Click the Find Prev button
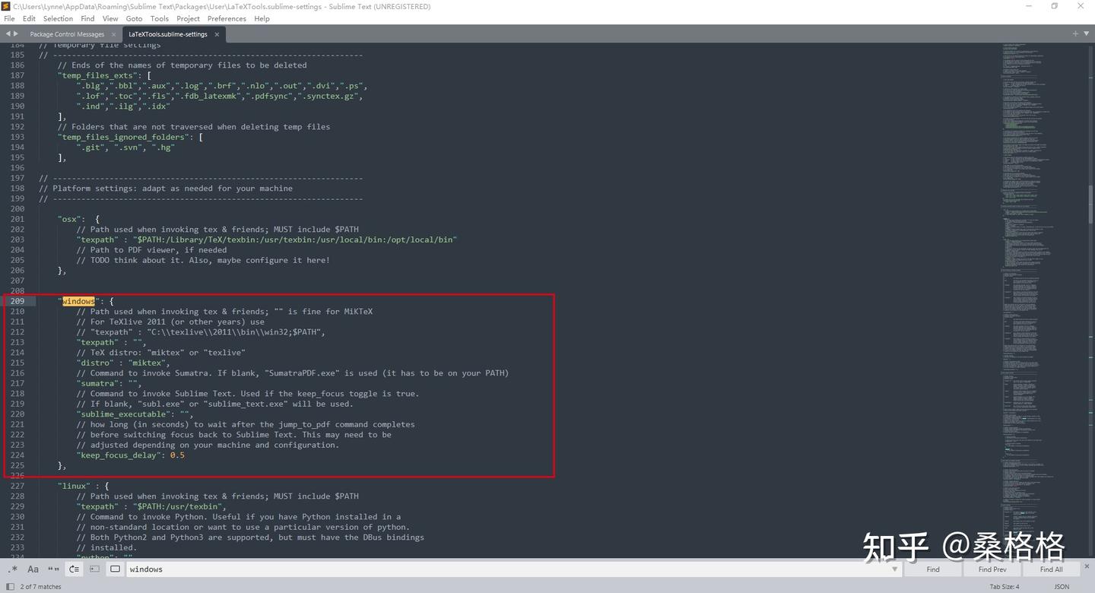 click(992, 569)
